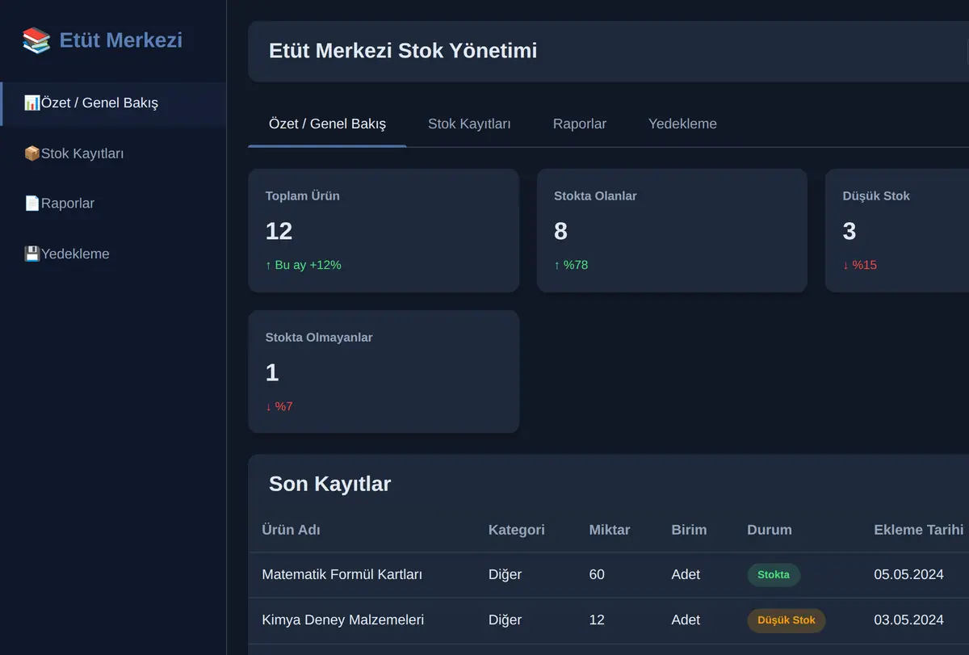
Task: Switch to the Stok Kayıtları tab
Action: 469,124
